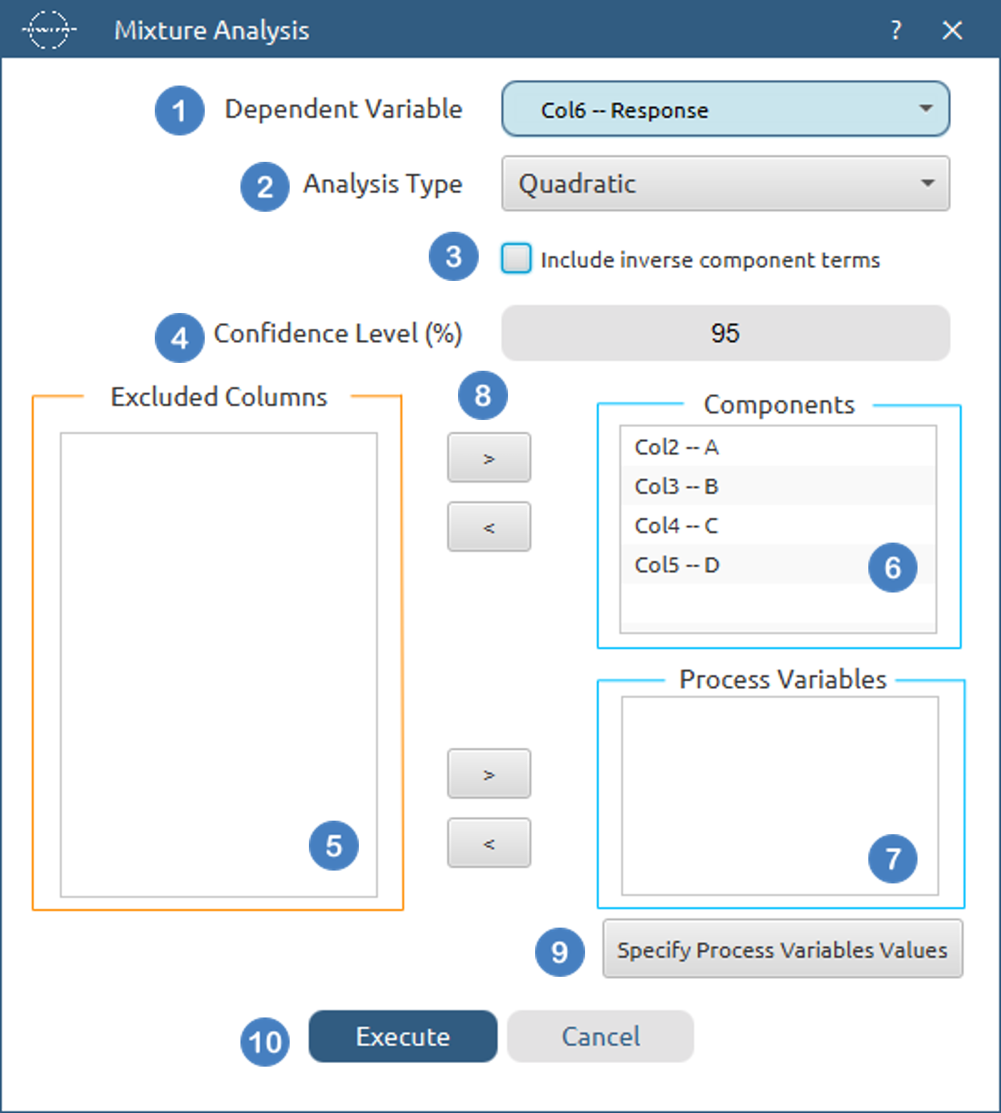Click the Dependent Variable dropdown arrow
1001x1113 pixels.
point(926,109)
